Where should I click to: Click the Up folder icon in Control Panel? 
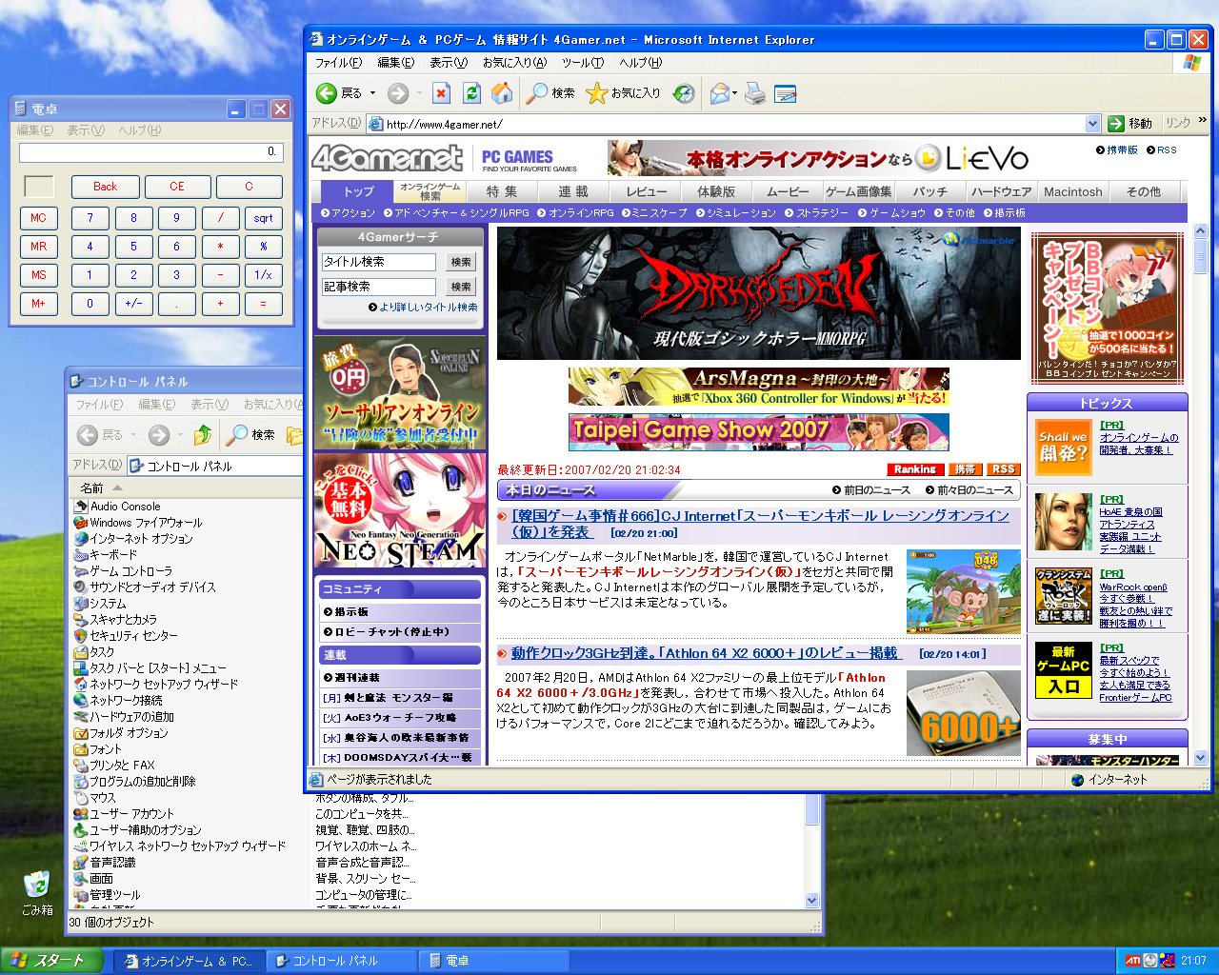tap(202, 435)
